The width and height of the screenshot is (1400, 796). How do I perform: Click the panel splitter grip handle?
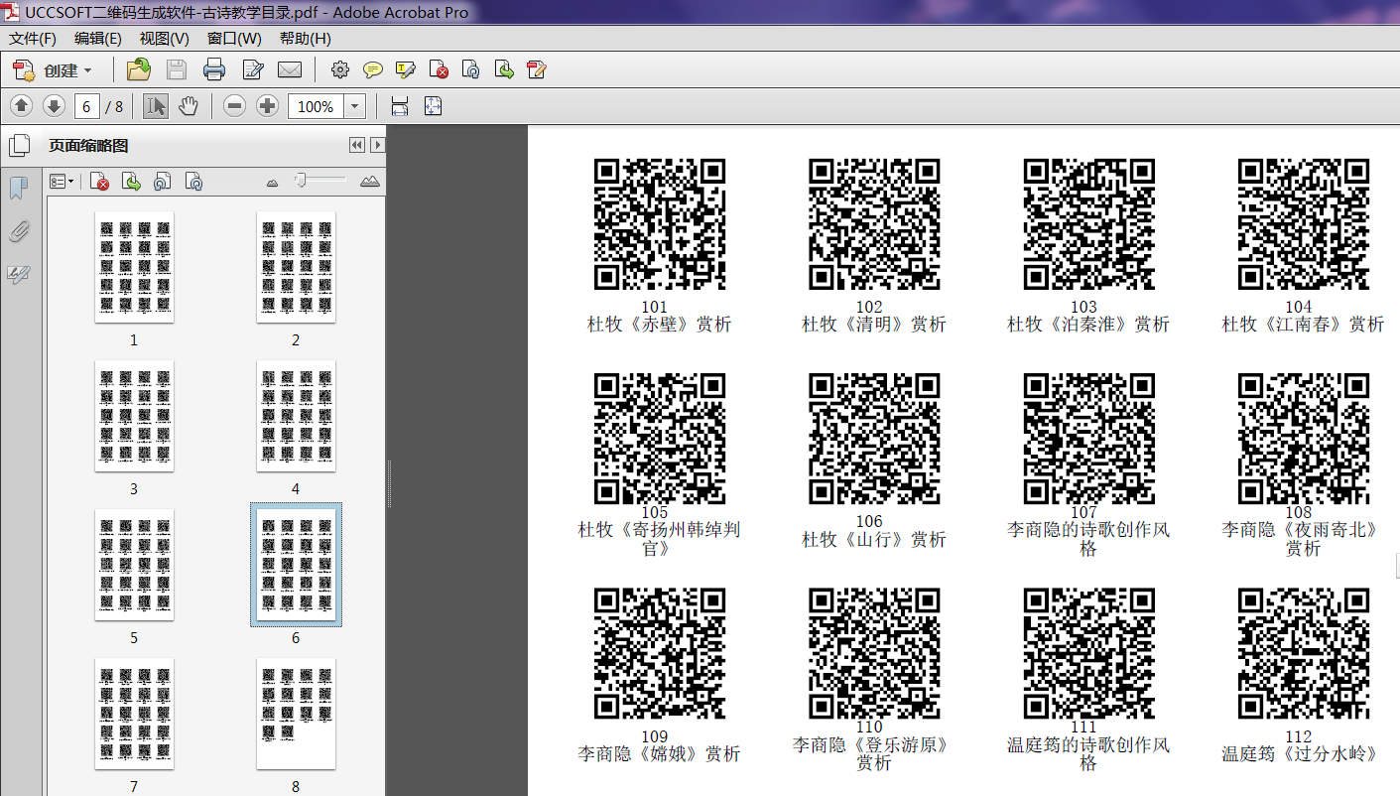[x=388, y=482]
